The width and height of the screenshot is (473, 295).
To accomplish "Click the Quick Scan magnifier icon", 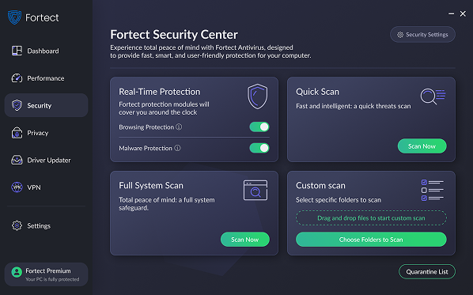I will click(433, 96).
